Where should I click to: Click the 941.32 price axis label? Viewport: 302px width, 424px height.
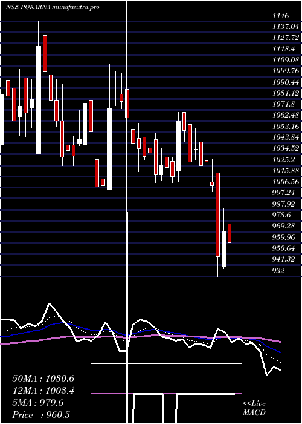(284, 259)
